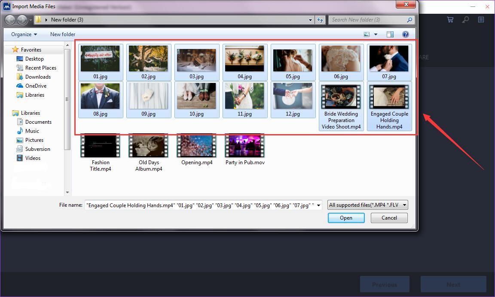Select the Fashion Title.mp4 video

pyautogui.click(x=101, y=153)
